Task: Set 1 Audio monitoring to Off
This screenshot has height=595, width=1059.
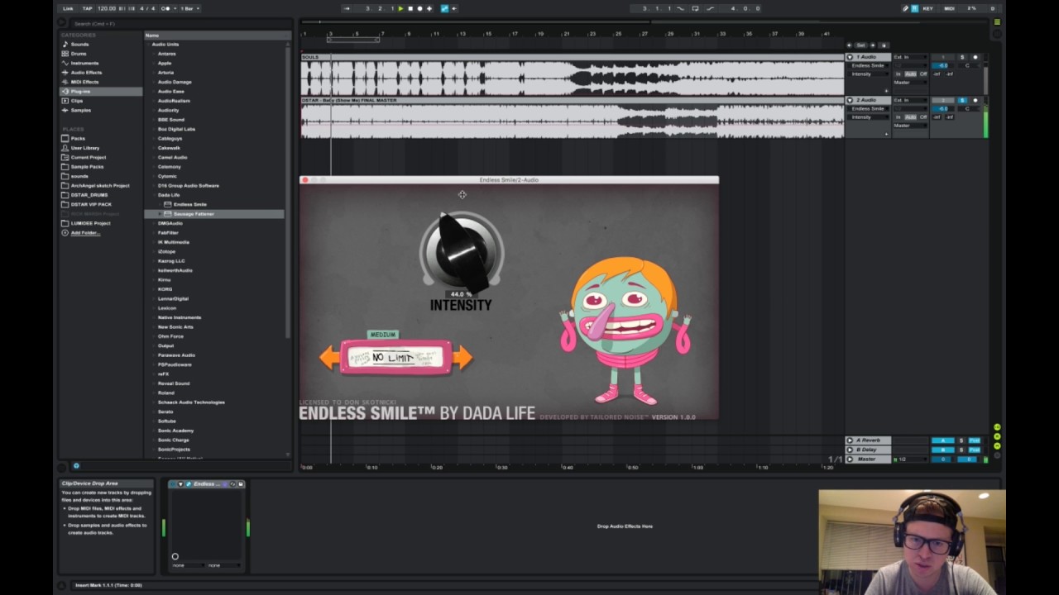Action: tap(923, 74)
